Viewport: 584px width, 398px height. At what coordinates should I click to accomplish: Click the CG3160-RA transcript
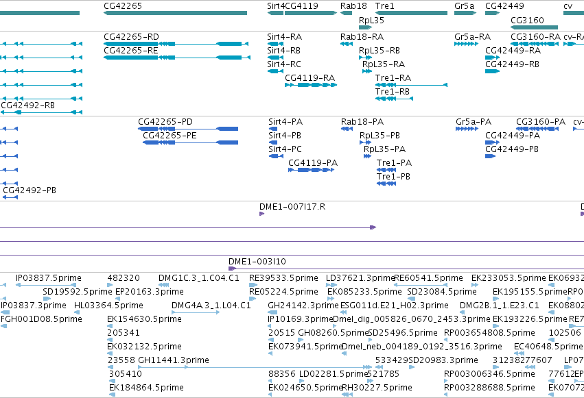click(x=535, y=44)
